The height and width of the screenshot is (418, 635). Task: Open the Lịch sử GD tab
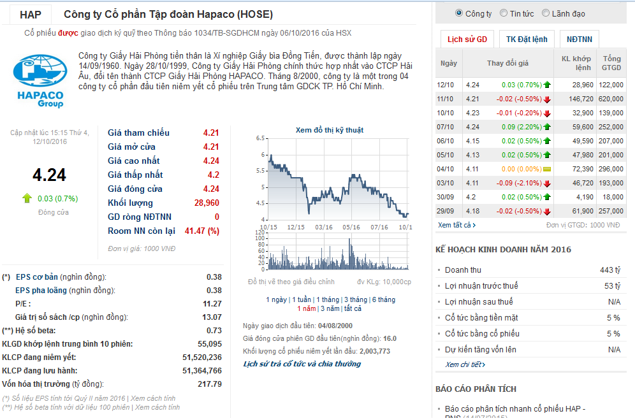tap(467, 40)
